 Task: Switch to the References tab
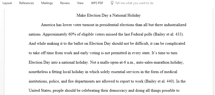[x=26, y=3]
